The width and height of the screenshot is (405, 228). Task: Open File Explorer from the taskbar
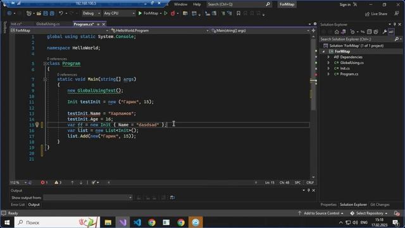coord(108,222)
